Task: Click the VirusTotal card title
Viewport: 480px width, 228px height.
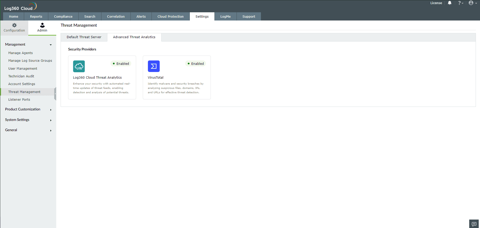Action: coord(156,78)
